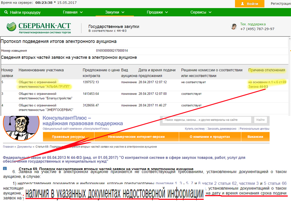The image size is (291, 206).
Task: Click date 28.04.2017 11:46:27
Action: pos(152,105)
